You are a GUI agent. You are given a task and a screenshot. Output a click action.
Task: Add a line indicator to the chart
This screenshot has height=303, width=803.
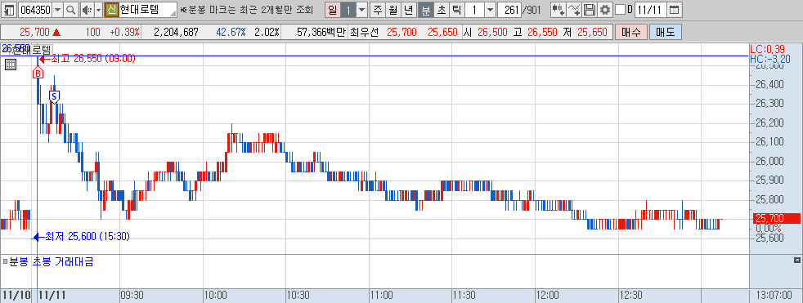point(575,10)
